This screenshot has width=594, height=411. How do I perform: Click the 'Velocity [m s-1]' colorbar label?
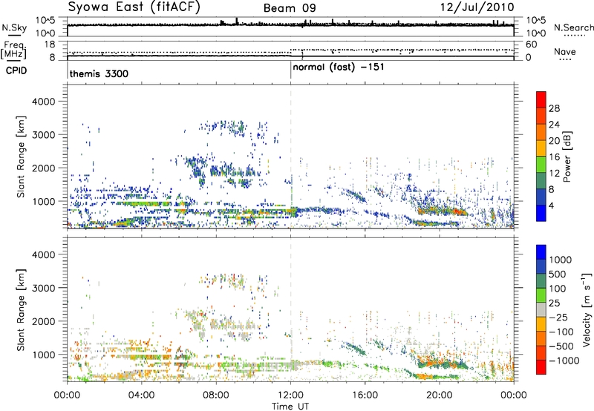[x=587, y=309]
